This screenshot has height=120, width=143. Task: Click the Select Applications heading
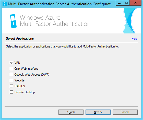pyautogui.click(x=20, y=39)
